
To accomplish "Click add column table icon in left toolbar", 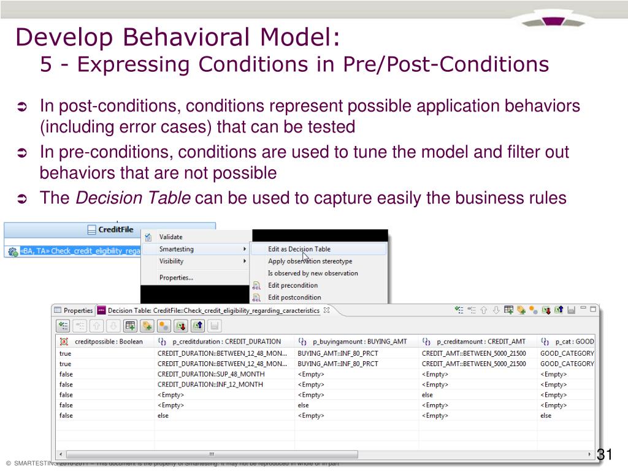I will (130, 326).
